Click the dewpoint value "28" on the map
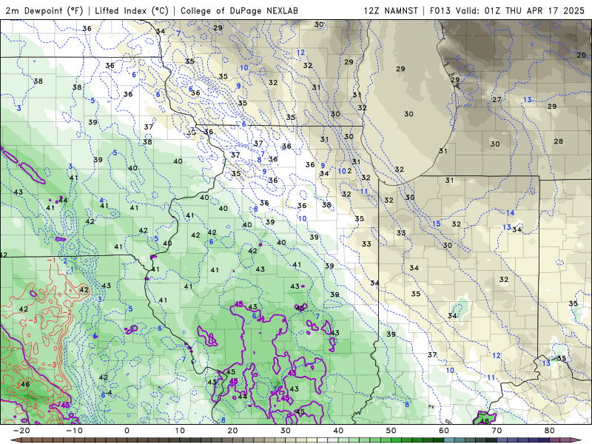The height and width of the screenshot is (444, 592). click(x=559, y=141)
